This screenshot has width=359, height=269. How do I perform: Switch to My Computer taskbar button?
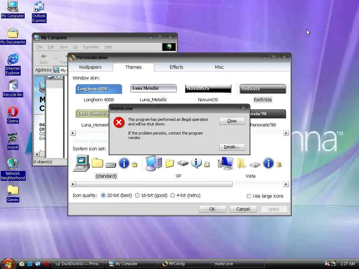coord(132,264)
